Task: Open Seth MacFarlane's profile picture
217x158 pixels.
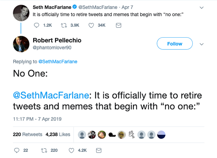Action: [21, 13]
